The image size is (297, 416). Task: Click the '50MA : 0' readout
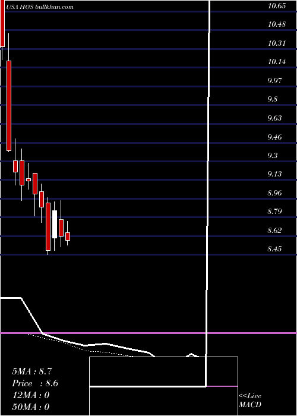[x=31, y=407]
